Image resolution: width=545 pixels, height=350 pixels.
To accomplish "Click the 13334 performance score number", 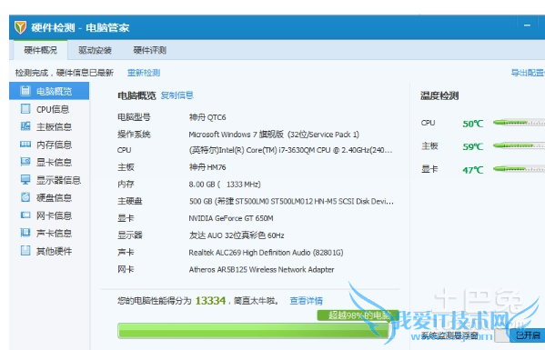I will [x=210, y=301].
